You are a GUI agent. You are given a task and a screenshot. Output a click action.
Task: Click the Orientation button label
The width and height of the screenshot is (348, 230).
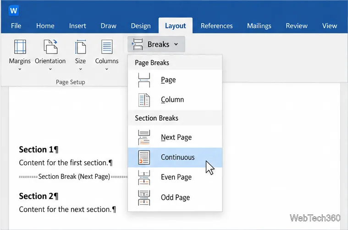coord(50,61)
